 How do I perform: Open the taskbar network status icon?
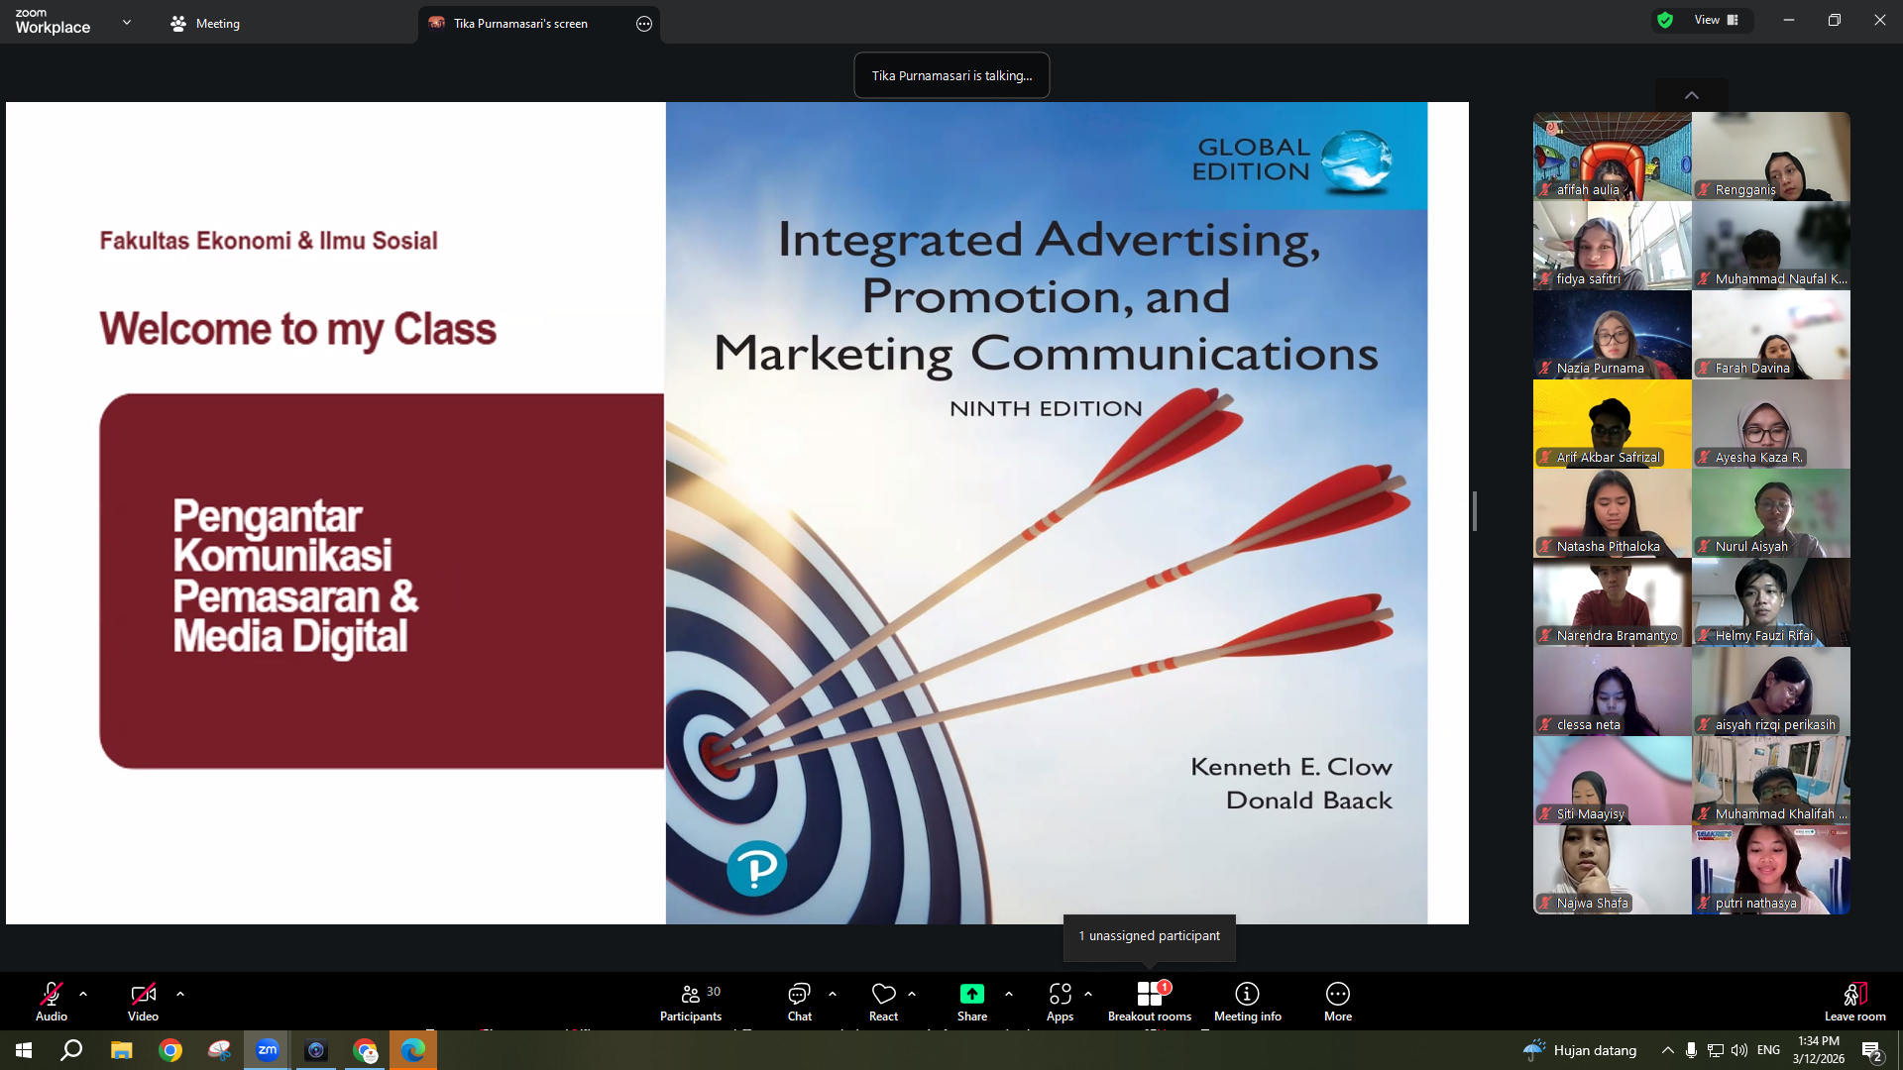(x=1716, y=1050)
